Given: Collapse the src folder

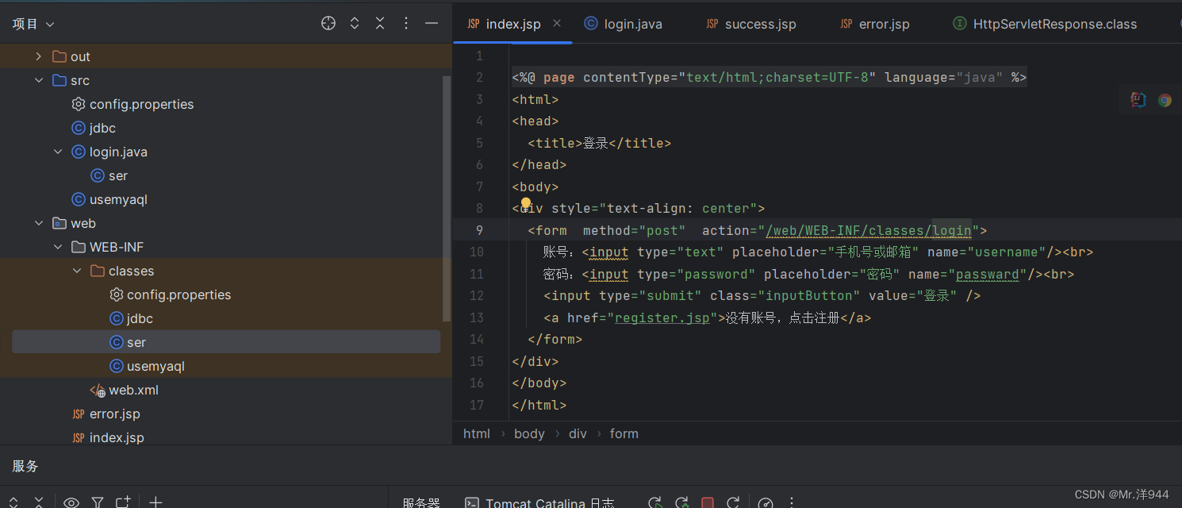Looking at the screenshot, I should click(x=39, y=80).
